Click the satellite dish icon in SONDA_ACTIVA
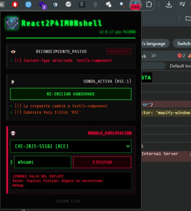191x211 pixels. tap(13, 82)
